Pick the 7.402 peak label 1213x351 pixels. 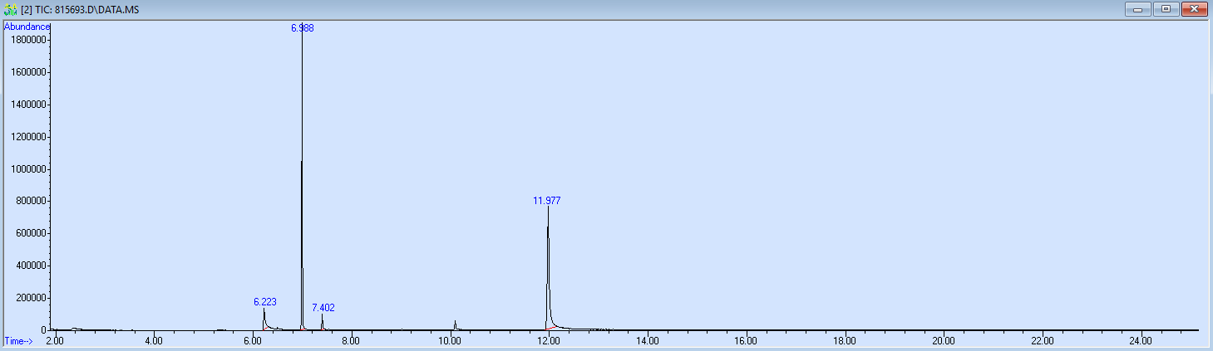coord(323,308)
